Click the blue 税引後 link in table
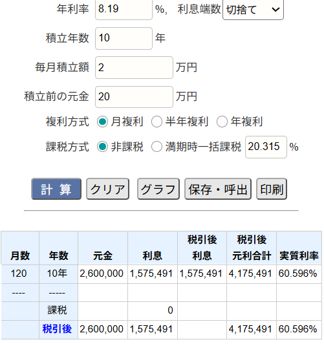Image resolution: width=324 pixels, height=344 pixels. click(57, 329)
